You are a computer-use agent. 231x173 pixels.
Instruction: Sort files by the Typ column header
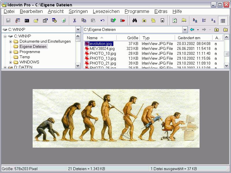(157, 38)
